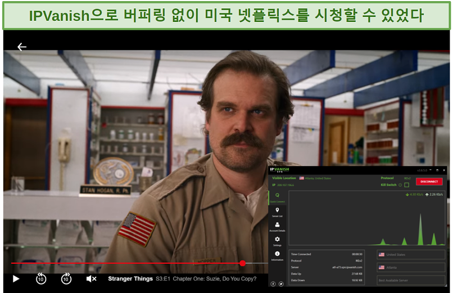
Task: Click the IP address 209.107.196.6
Action: [286, 185]
